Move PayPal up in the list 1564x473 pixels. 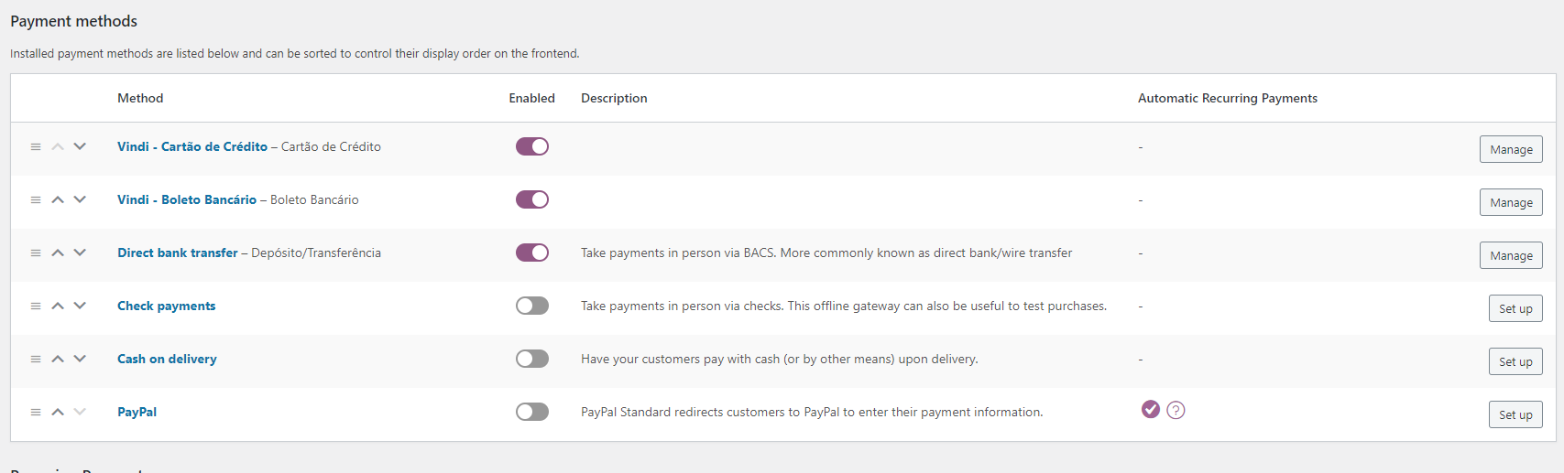58,412
